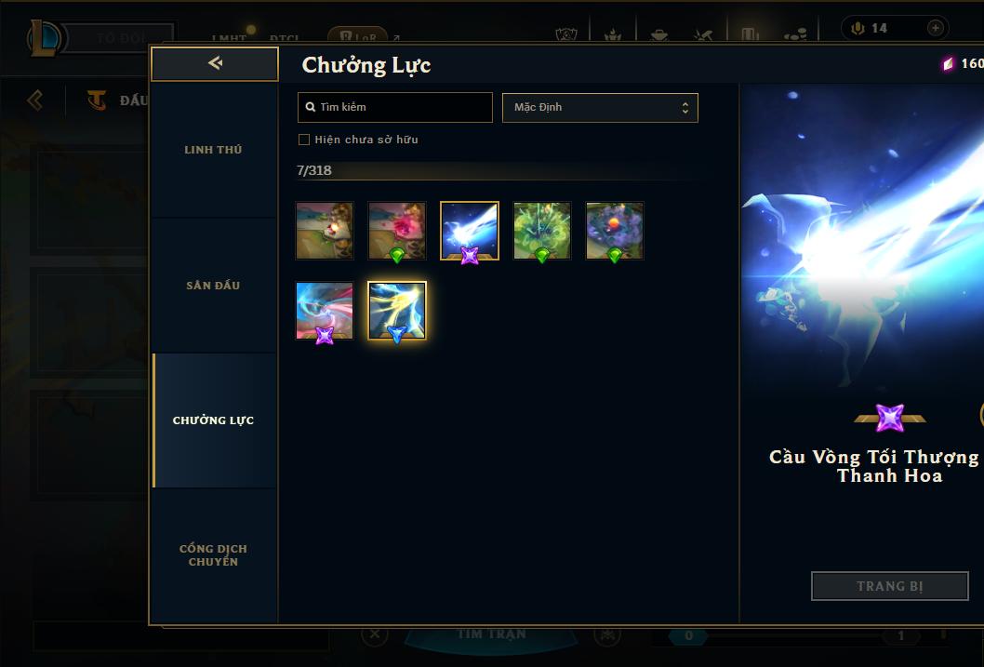The height and width of the screenshot is (667, 984).
Task: Select the pink-blue swirl boom in the second row
Action: pyautogui.click(x=325, y=311)
